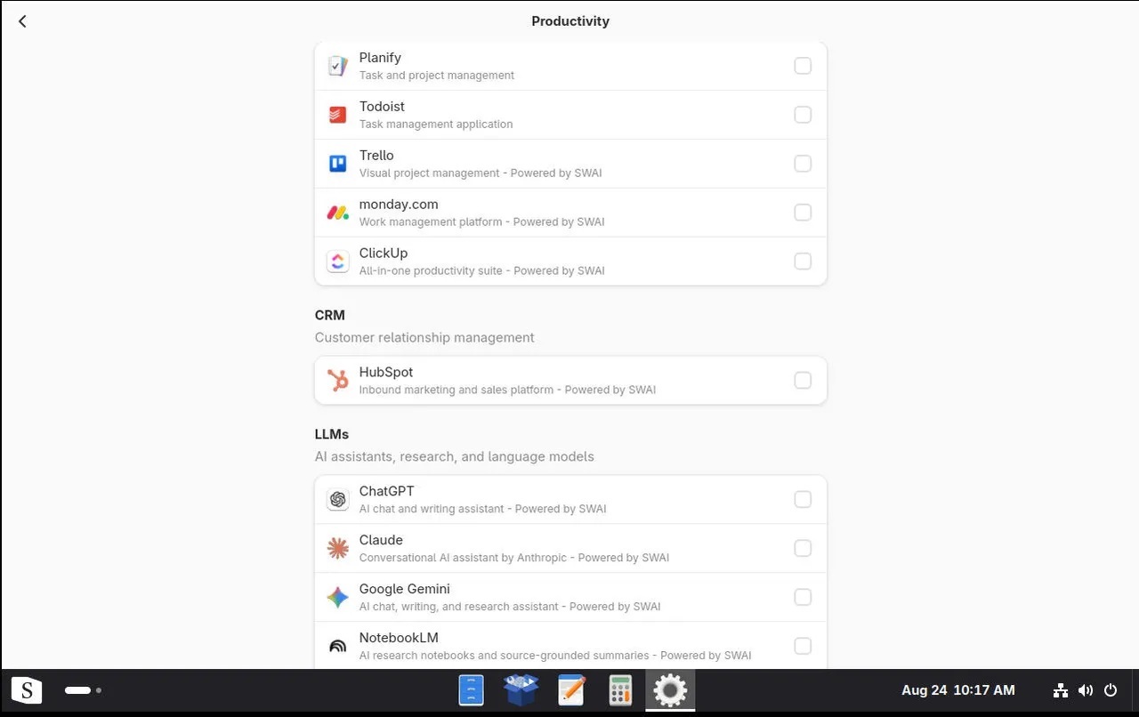Go back using the header arrow
Viewport: 1139px width, 717px height.
coord(22,21)
